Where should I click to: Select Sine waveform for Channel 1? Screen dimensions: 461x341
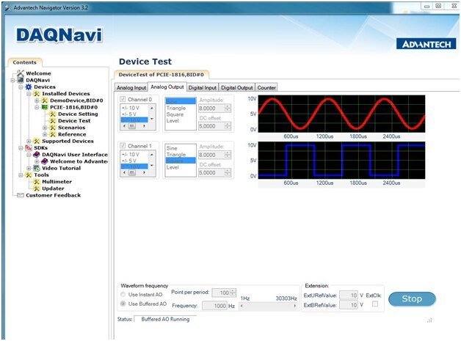[x=172, y=148]
